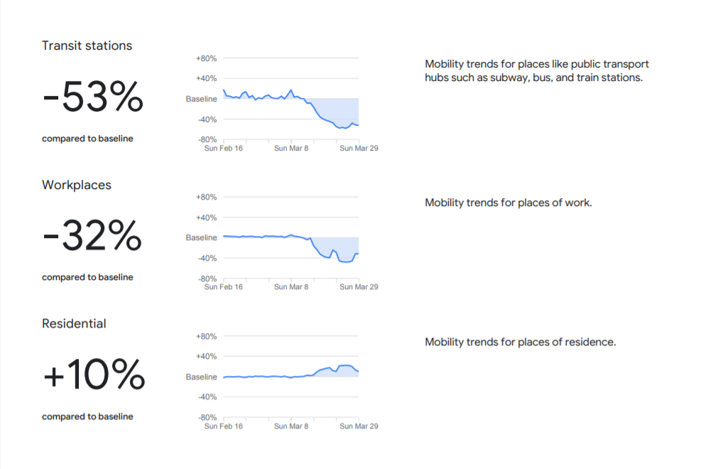Click the Residential section heading
The image size is (703, 469).
pos(74,323)
